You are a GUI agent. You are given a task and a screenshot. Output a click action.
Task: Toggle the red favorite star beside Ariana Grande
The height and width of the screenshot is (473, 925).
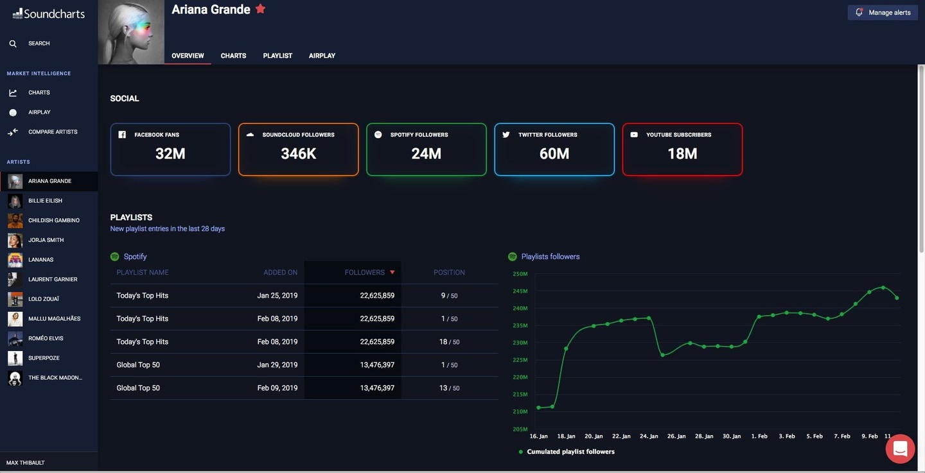260,9
